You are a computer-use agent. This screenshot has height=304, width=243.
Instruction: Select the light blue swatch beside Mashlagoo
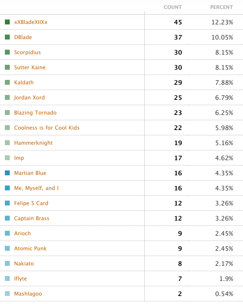click(x=8, y=293)
